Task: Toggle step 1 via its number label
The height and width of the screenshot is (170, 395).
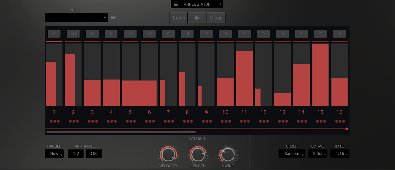Action: [54, 112]
